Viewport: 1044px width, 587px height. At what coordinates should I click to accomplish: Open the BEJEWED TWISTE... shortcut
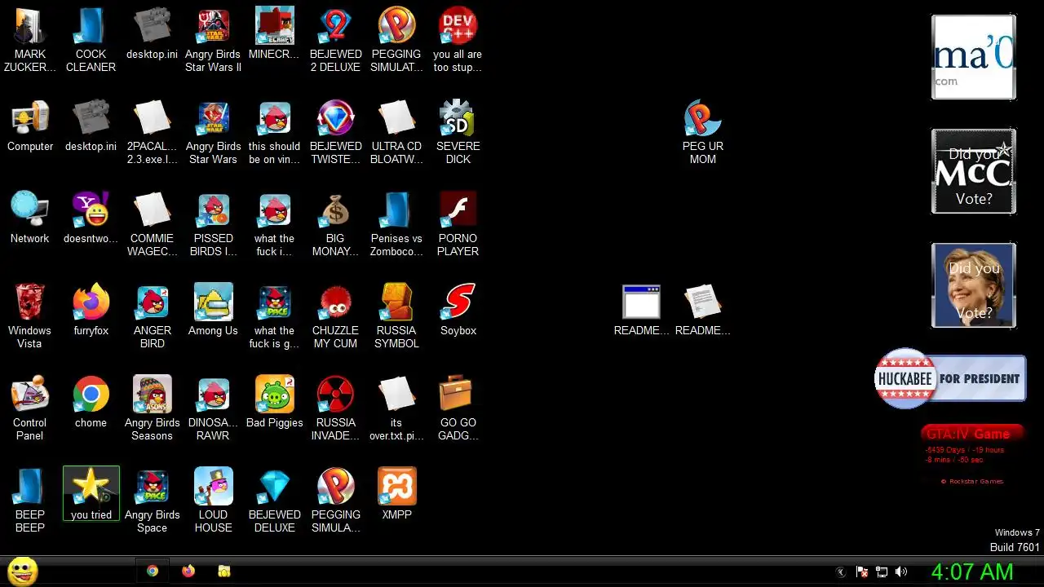coord(335,131)
